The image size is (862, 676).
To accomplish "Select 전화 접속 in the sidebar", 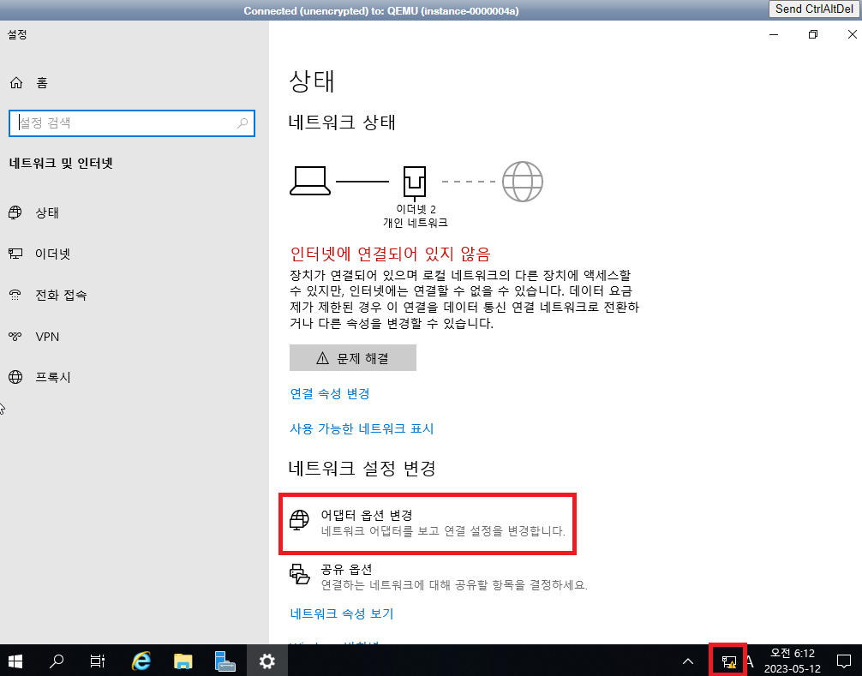I will pyautogui.click(x=61, y=295).
